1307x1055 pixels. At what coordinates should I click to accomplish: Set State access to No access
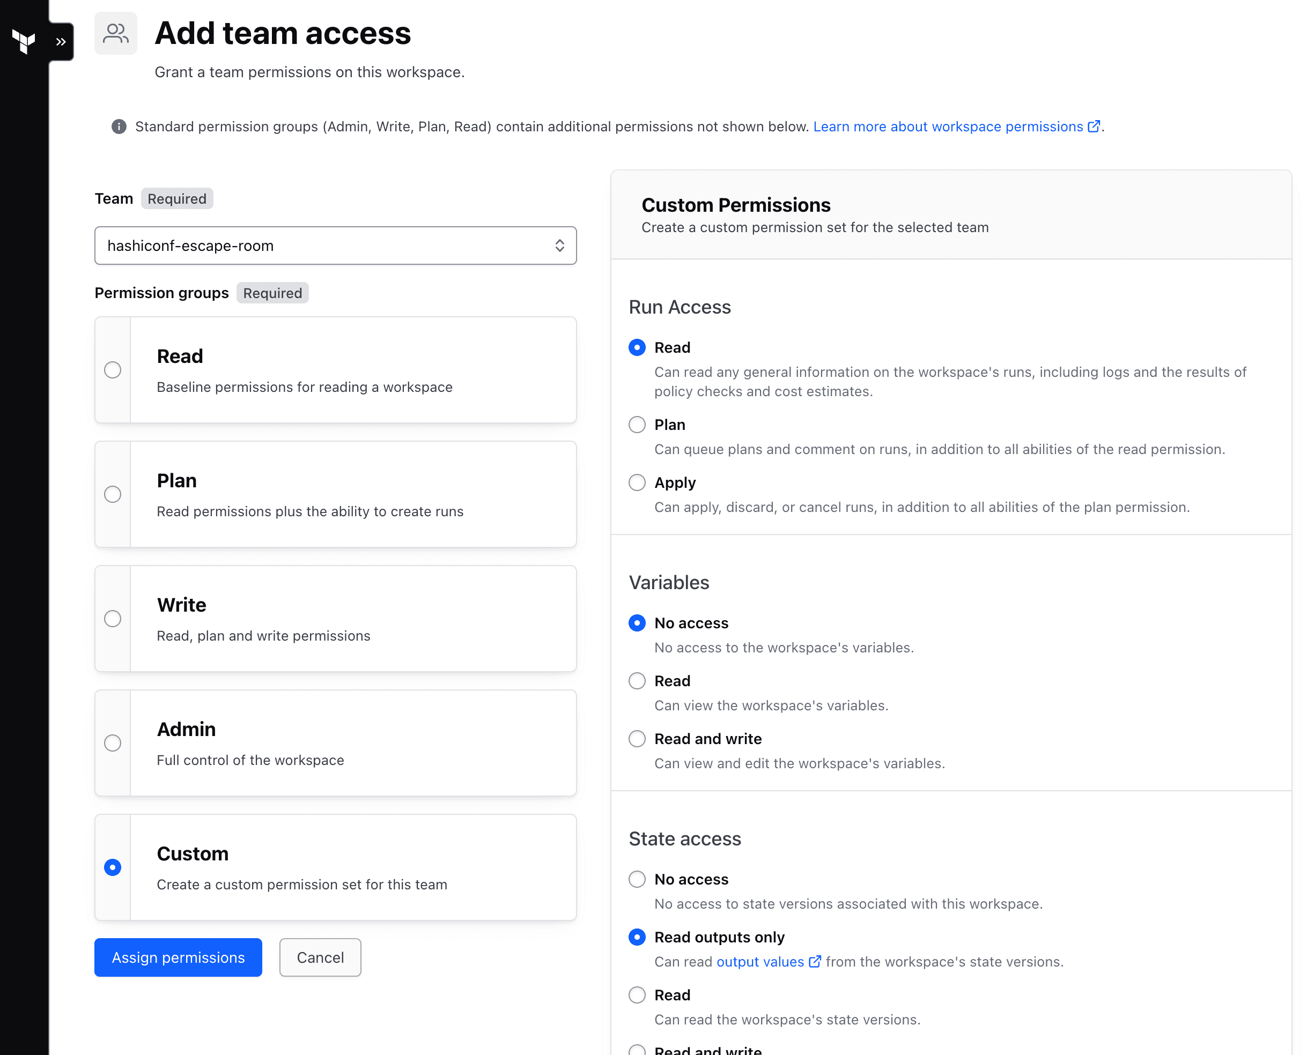637,879
